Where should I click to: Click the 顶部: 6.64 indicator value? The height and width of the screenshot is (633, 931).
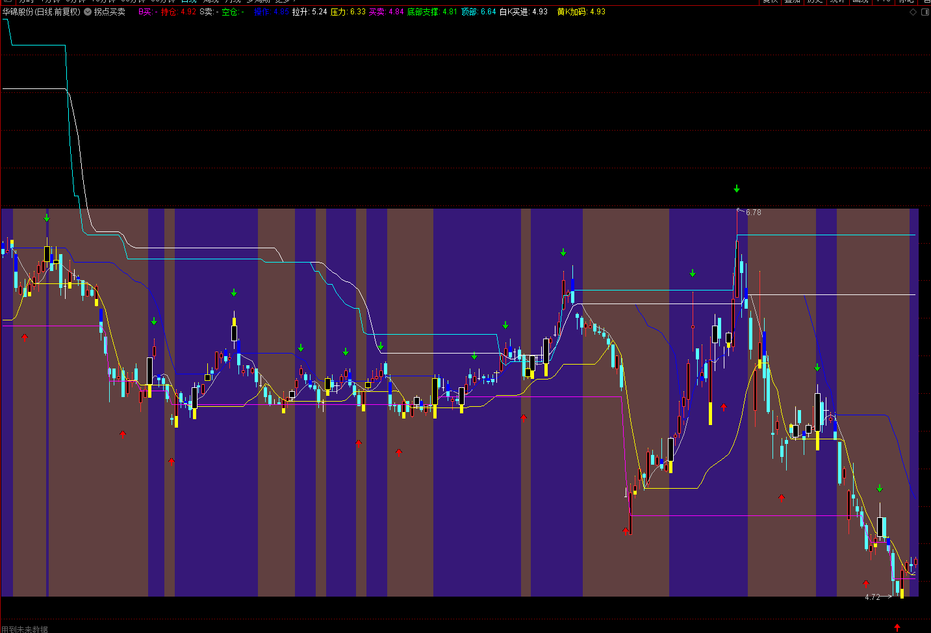tap(479, 12)
